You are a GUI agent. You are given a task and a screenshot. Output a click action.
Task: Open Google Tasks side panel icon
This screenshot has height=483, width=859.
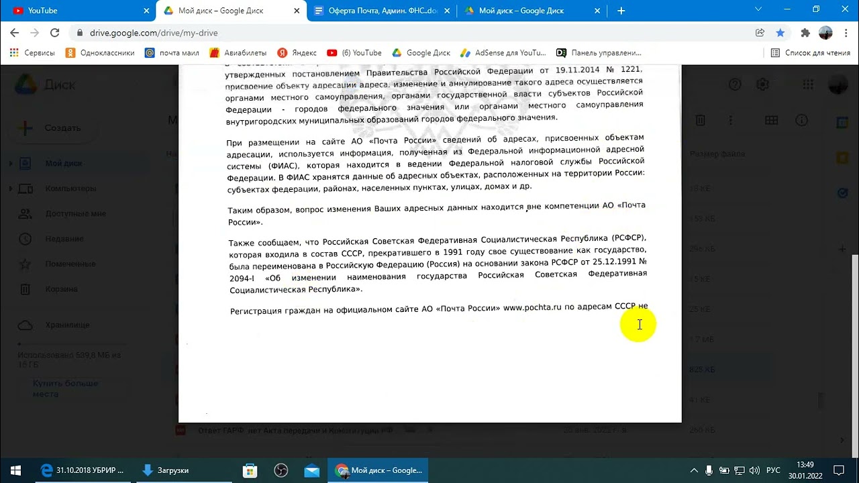coord(842,193)
